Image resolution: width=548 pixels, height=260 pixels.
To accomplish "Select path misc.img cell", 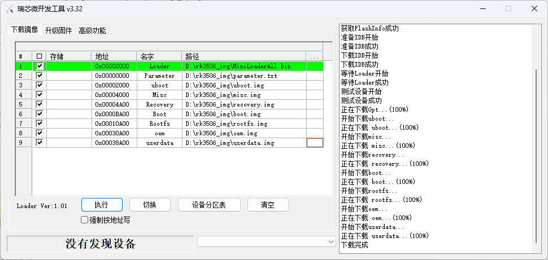I will 244,95.
